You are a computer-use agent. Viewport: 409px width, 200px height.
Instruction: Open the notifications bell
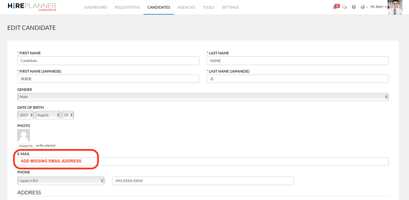click(x=335, y=7)
